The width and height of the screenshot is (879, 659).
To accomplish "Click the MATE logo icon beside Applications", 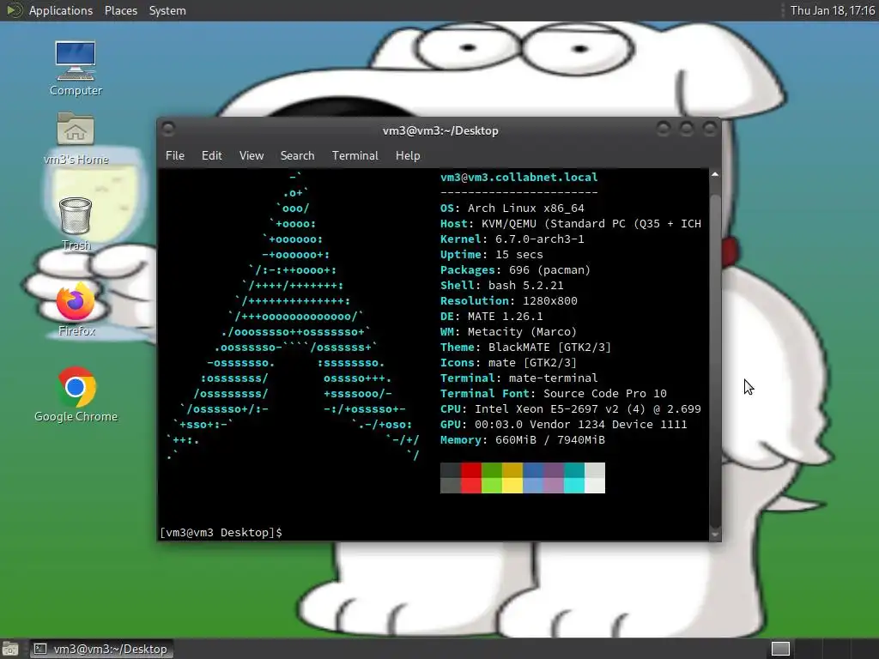I will pyautogui.click(x=14, y=10).
